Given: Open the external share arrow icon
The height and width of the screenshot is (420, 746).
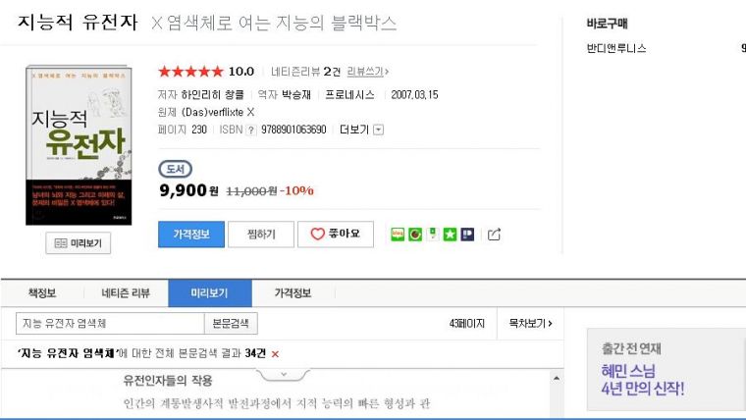Looking at the screenshot, I should click(x=494, y=235).
